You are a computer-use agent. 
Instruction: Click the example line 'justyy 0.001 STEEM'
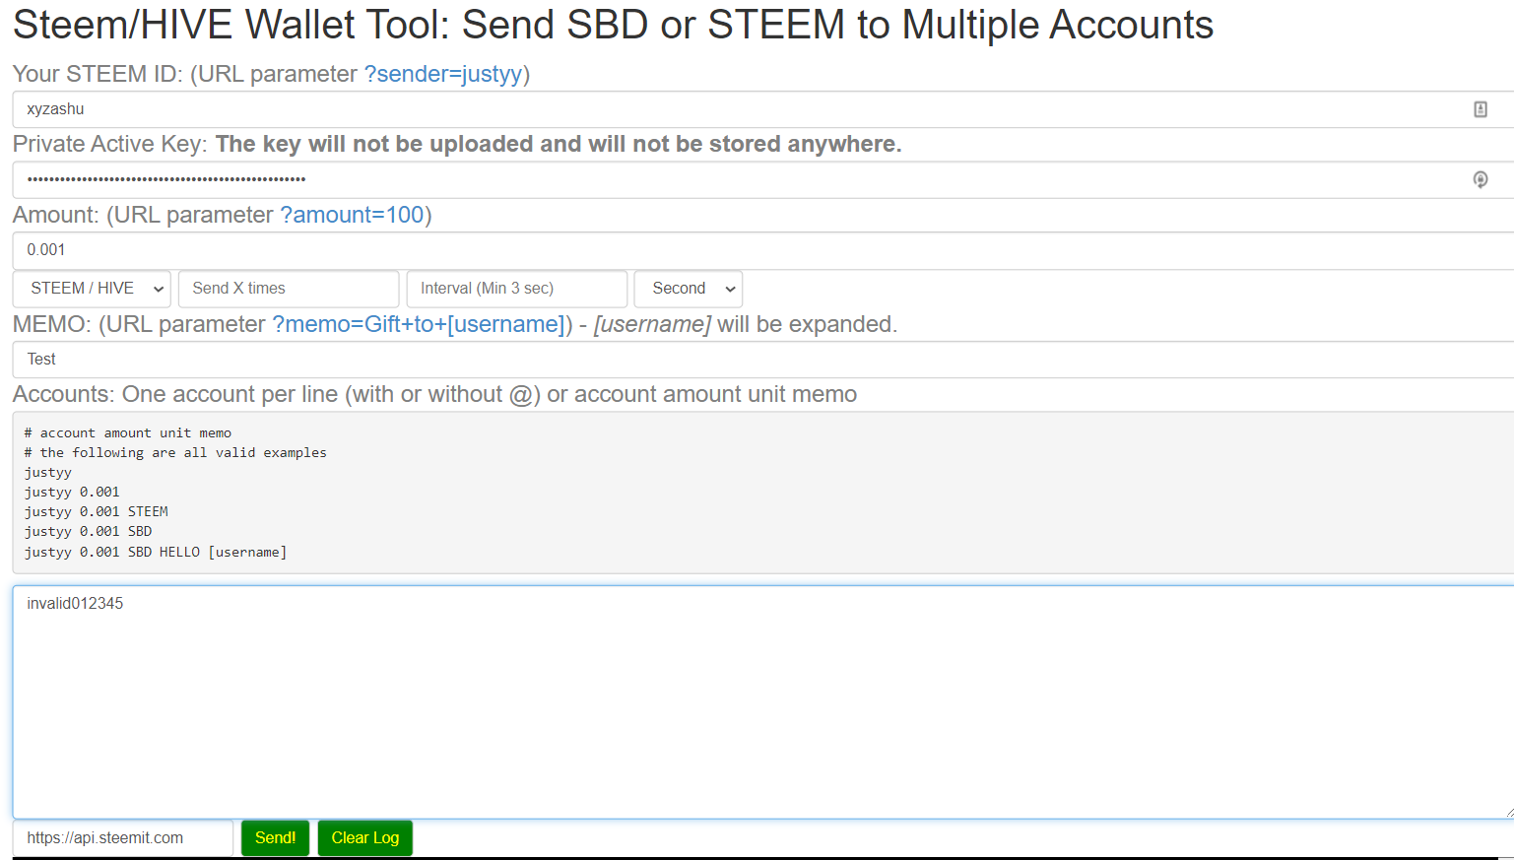(97, 512)
